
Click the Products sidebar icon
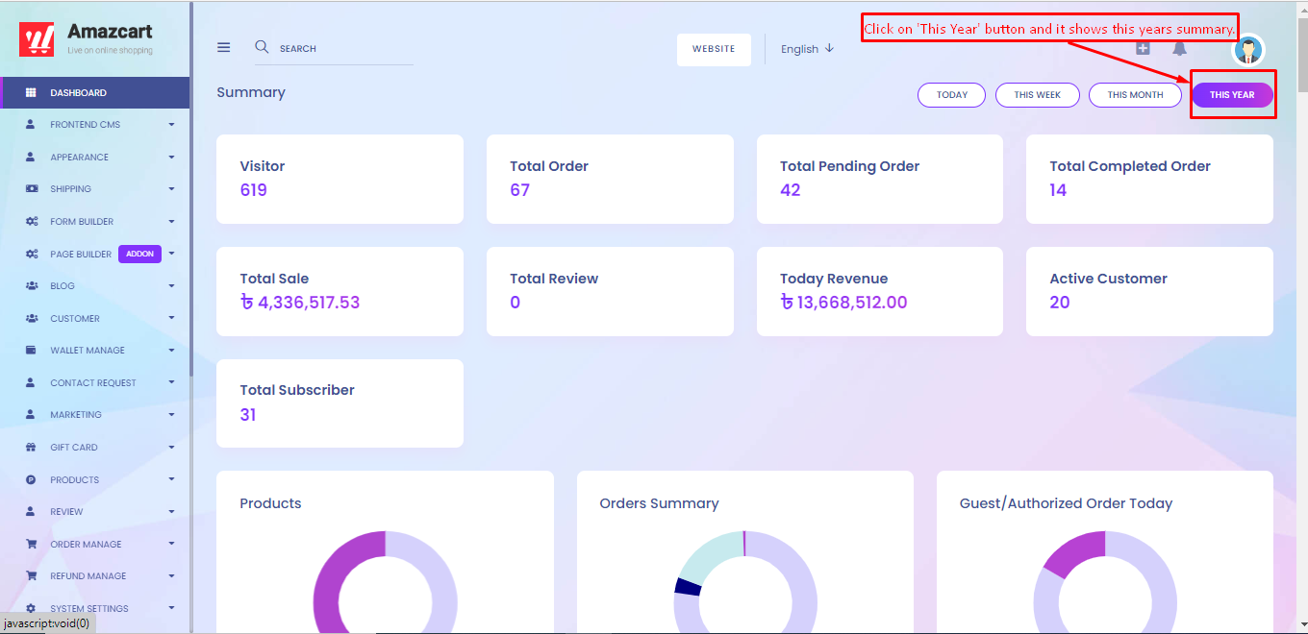pos(31,479)
